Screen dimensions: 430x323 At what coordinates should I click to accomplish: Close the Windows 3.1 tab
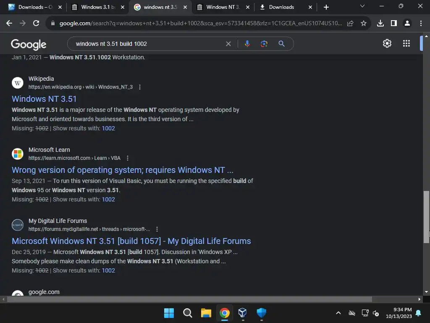[x=123, y=7]
